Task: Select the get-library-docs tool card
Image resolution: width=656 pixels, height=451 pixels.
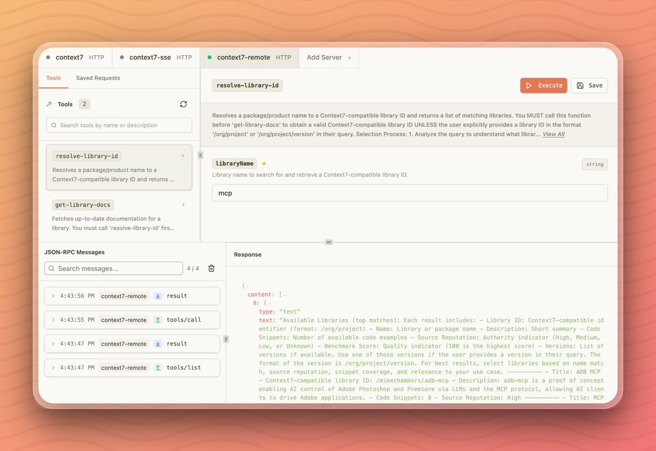Action: (x=119, y=216)
